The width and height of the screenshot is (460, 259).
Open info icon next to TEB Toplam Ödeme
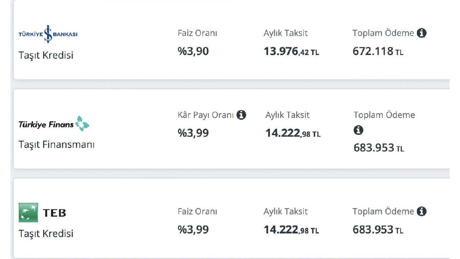(422, 212)
